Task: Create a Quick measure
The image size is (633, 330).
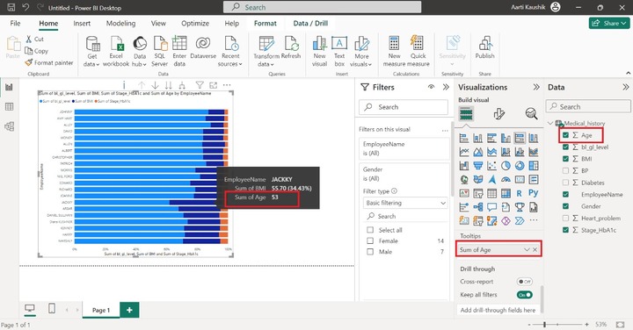Action: [x=418, y=51]
